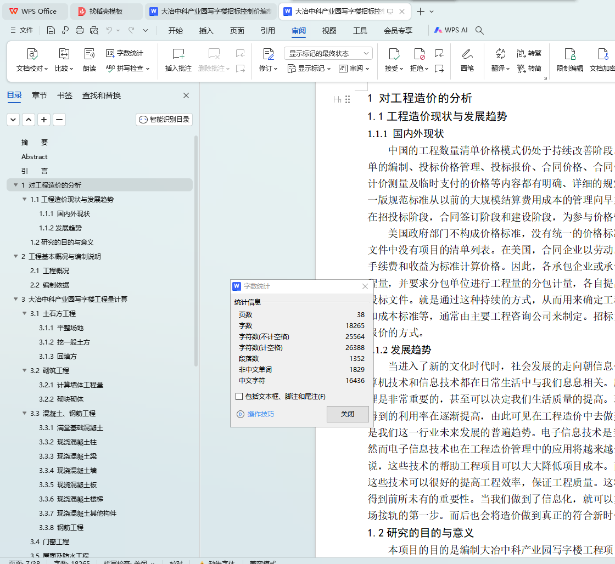Click document heading 1.1.1 国内外现状
The width and height of the screenshot is (615, 564).
(406, 134)
